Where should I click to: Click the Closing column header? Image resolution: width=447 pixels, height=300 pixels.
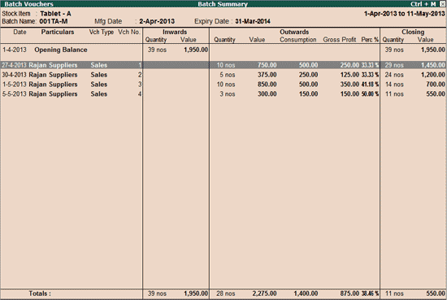coord(413,32)
